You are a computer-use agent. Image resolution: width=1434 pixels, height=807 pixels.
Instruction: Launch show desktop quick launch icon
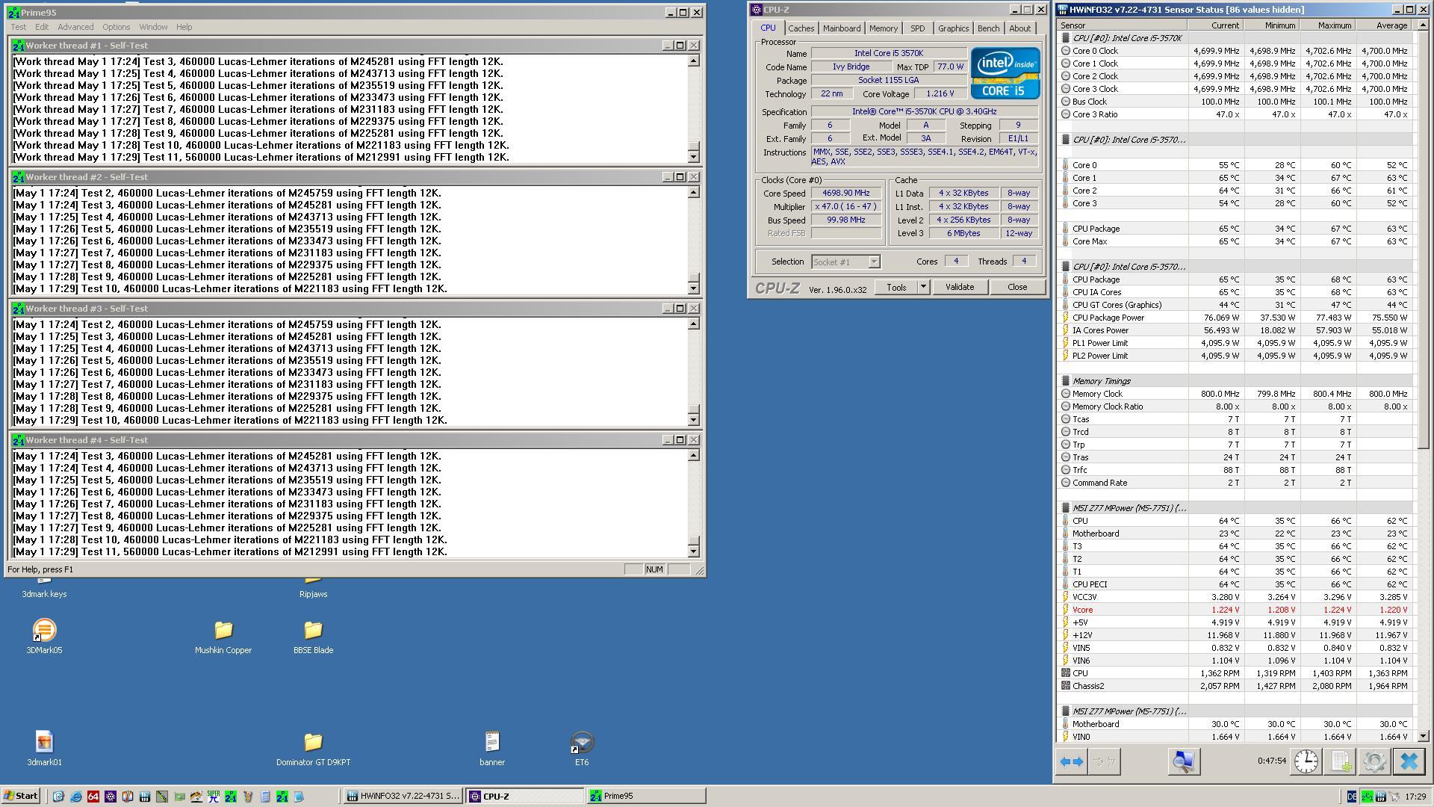coord(58,797)
